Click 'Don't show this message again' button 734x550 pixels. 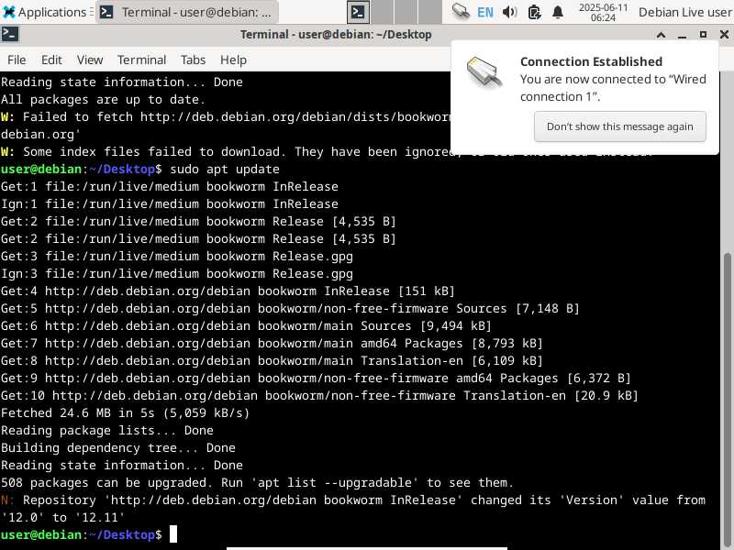(620, 126)
